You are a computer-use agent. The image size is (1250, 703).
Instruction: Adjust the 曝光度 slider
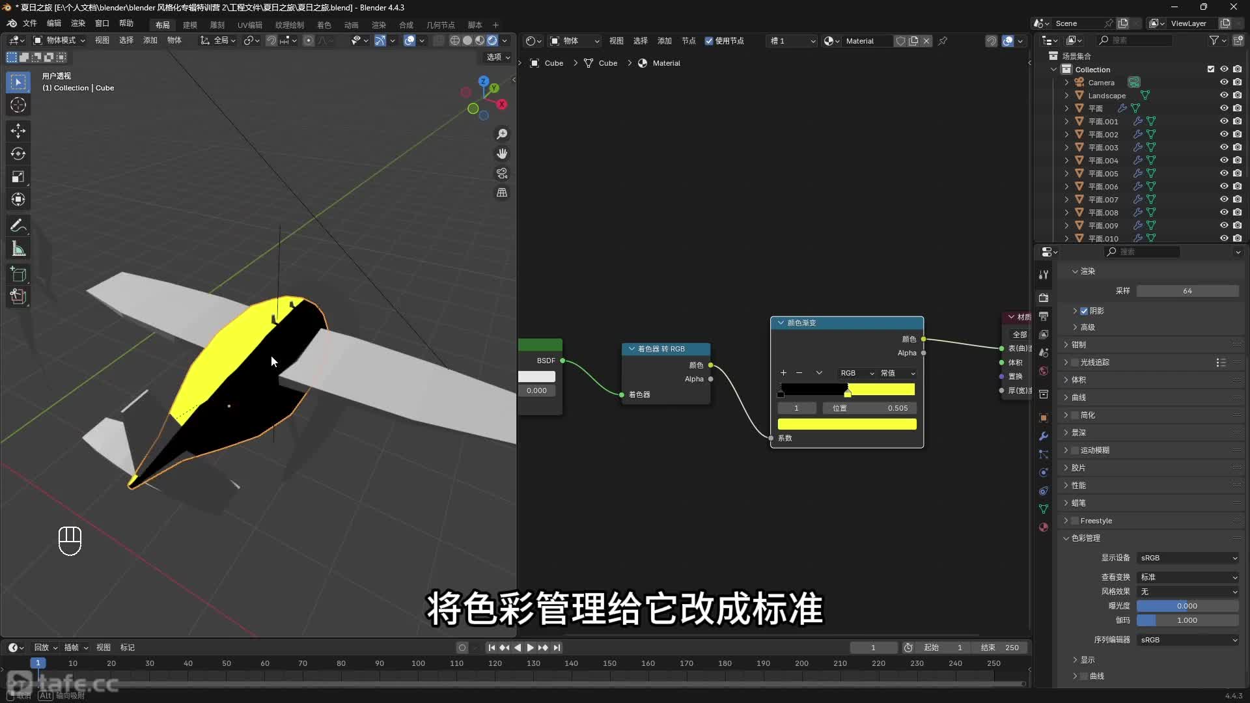click(1188, 606)
